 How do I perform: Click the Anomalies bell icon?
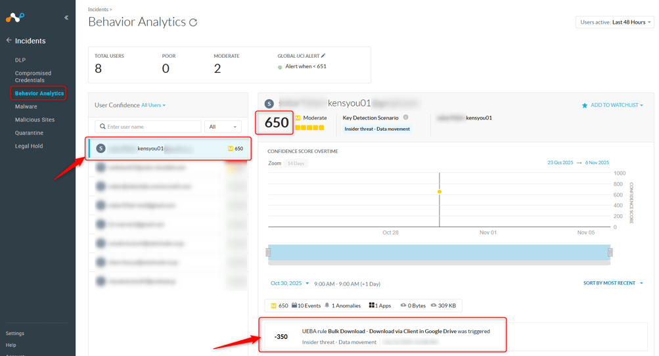[327, 305]
